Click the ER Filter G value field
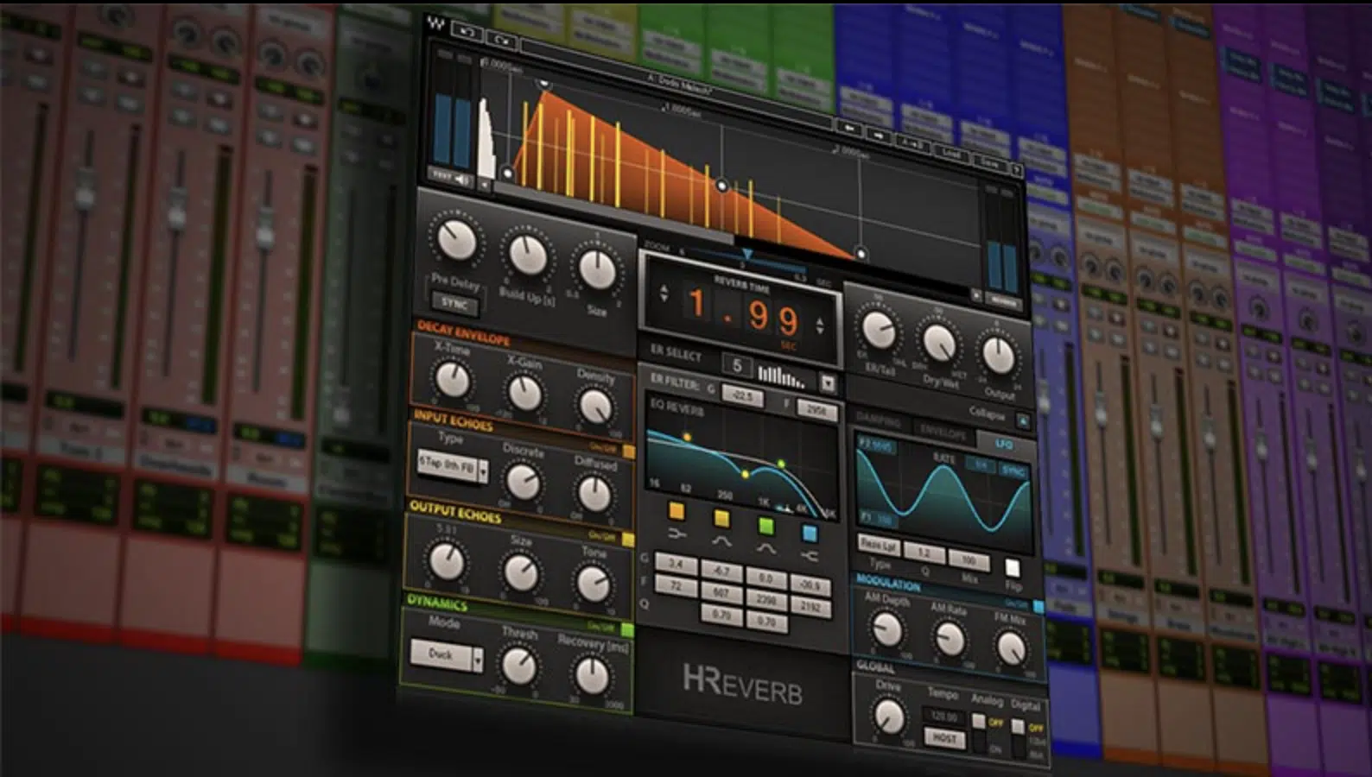Viewport: 1372px width, 777px height. [x=742, y=396]
